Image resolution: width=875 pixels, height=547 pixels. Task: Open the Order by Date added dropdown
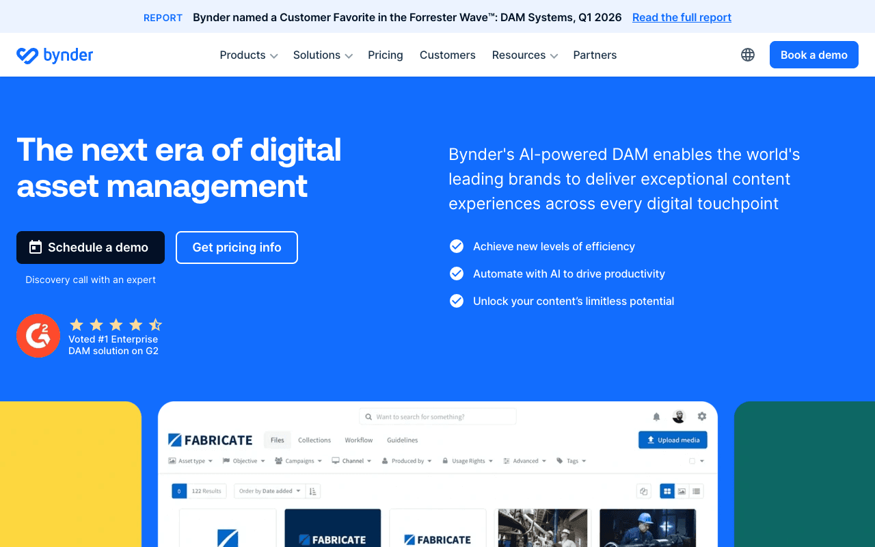point(269,491)
